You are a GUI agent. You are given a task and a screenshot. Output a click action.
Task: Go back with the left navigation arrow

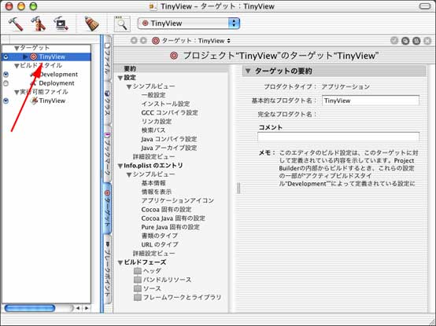pyautogui.click(x=134, y=41)
